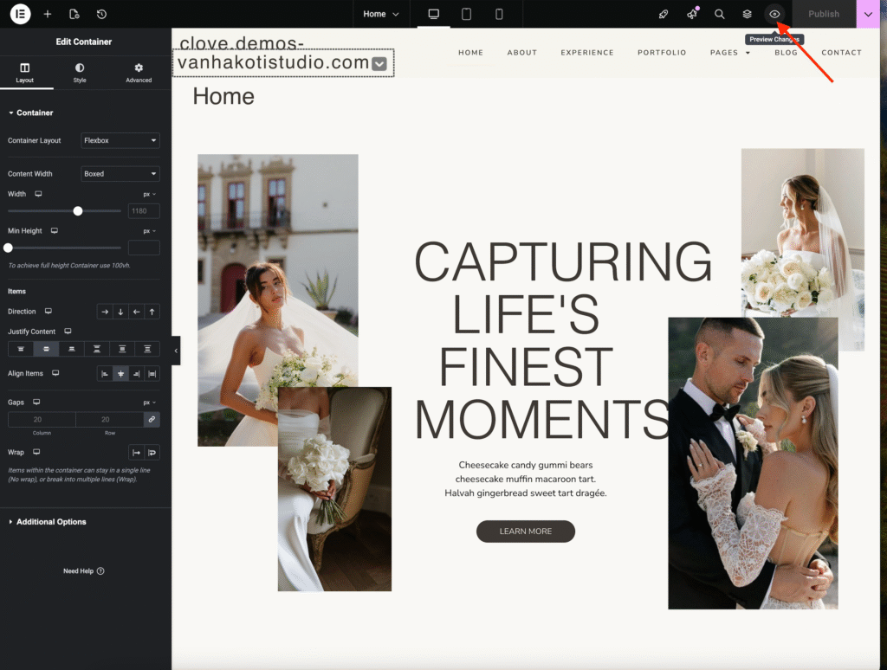Switch to tablet responsive view
The width and height of the screenshot is (887, 670).
466,14
